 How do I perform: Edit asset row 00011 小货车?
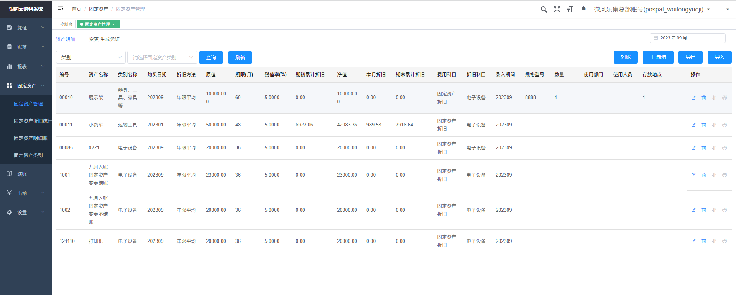click(693, 125)
